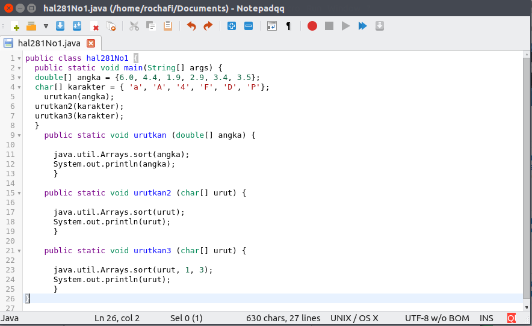This screenshot has height=326, width=532.
Task: Click the scrollbar down arrow
Action: click(527, 307)
